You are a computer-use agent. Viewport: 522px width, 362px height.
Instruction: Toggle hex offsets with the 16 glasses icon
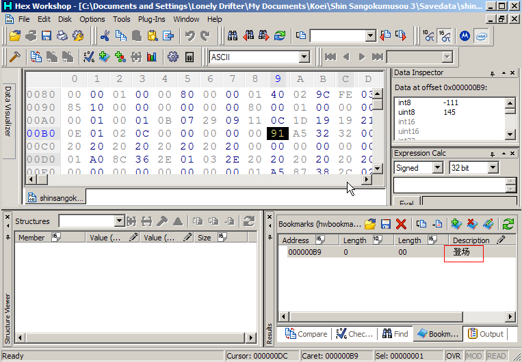pos(445,36)
